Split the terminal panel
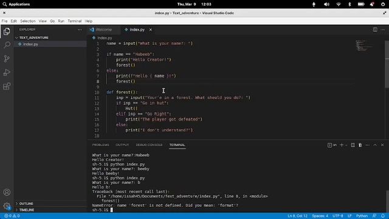 353,145
